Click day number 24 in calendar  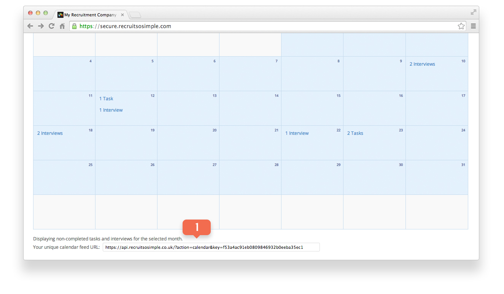point(463,130)
